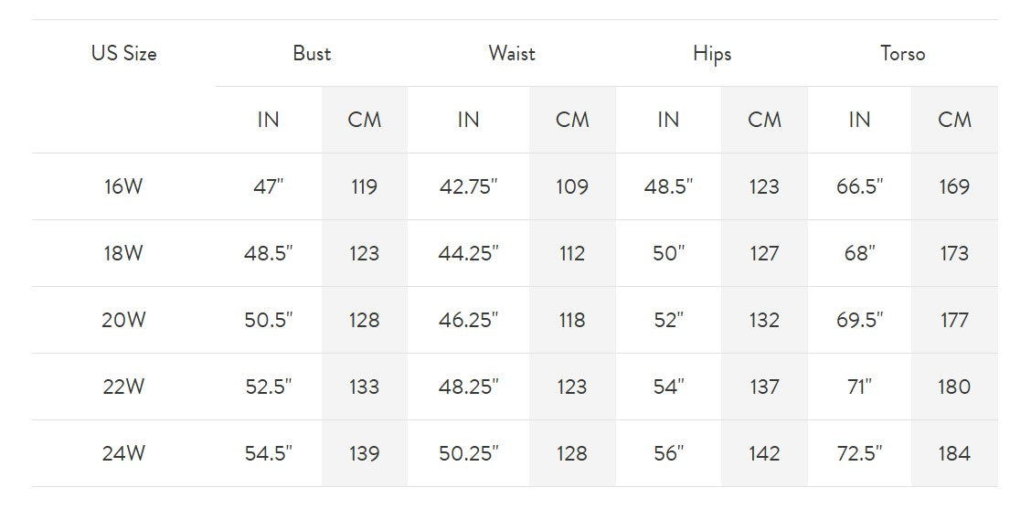Viewport: 1010px width, 530px height.
Task: Select the Hips column header
Action: tap(712, 54)
